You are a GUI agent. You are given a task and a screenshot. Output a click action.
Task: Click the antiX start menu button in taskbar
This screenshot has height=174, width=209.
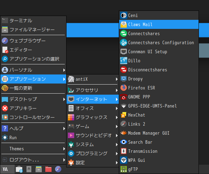click(7, 169)
